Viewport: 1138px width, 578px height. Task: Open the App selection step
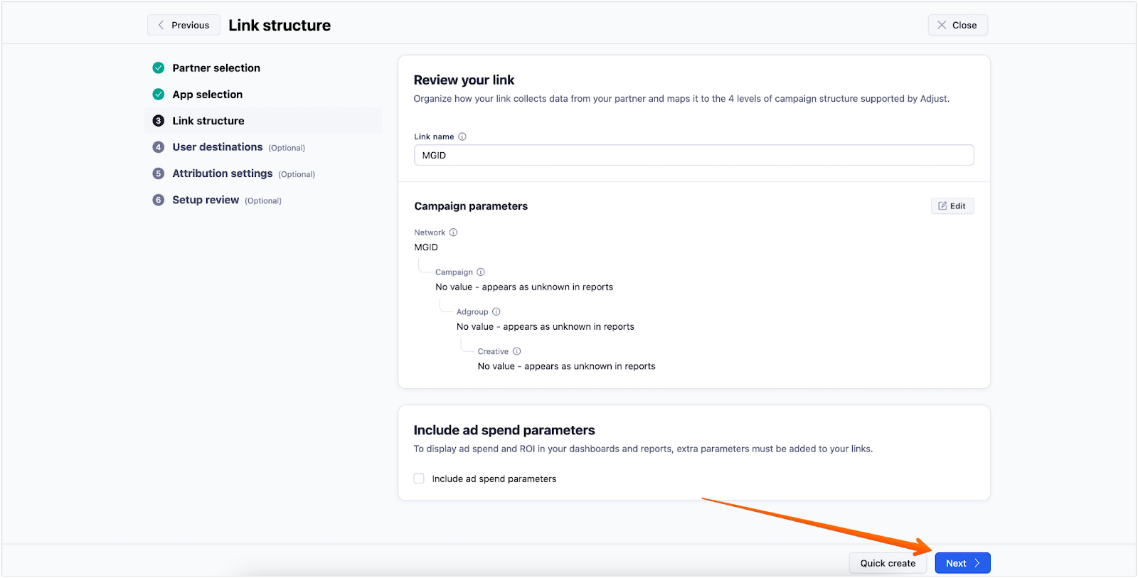pos(207,95)
